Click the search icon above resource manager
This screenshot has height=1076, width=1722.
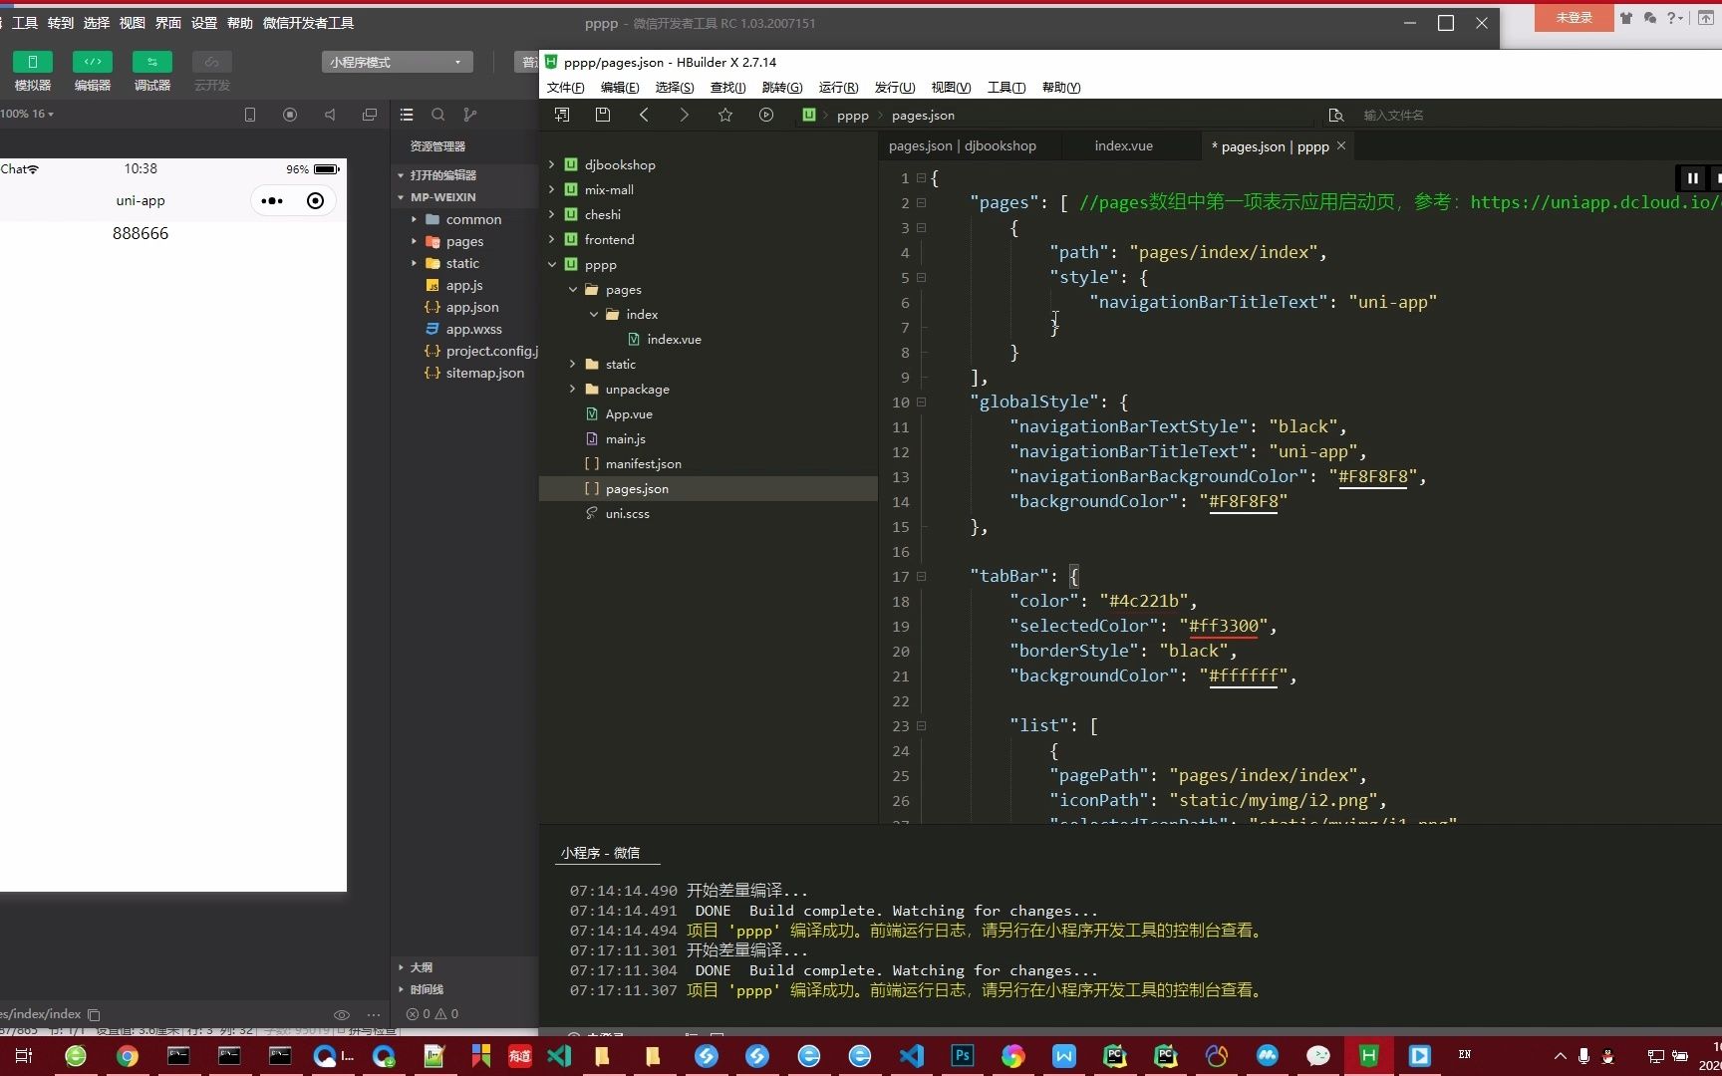(438, 115)
